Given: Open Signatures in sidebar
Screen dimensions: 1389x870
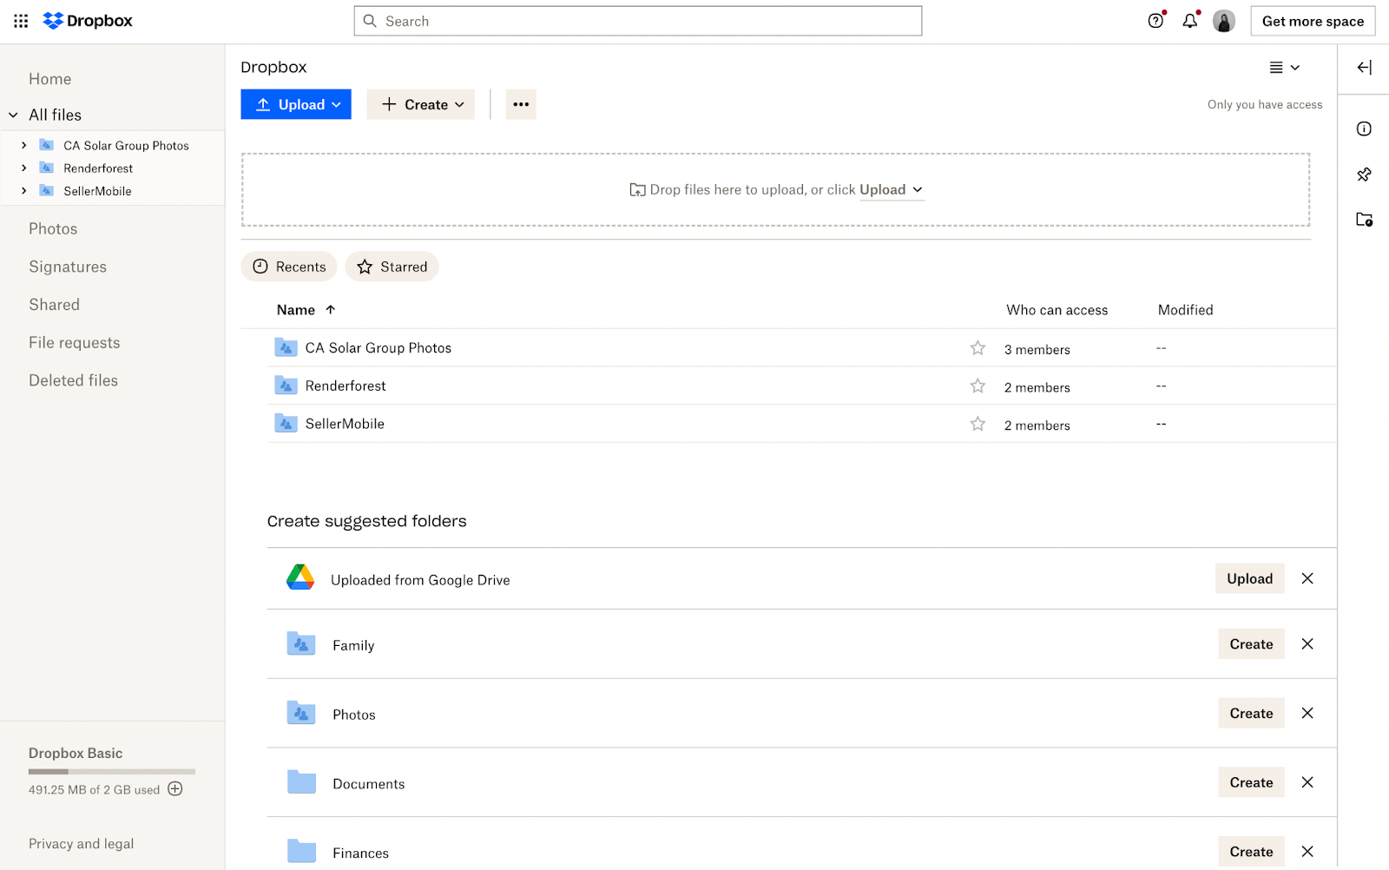Looking at the screenshot, I should [x=68, y=267].
